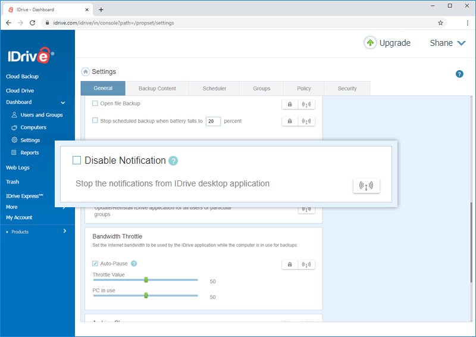Image resolution: width=476 pixels, height=337 pixels.
Task: Click the help icon next to Disable Notification
Action: point(173,161)
